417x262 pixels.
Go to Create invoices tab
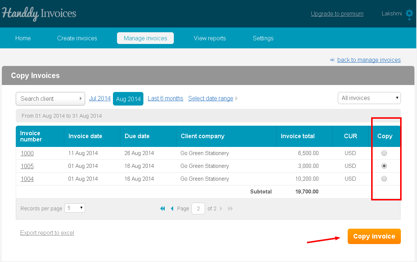pos(77,38)
